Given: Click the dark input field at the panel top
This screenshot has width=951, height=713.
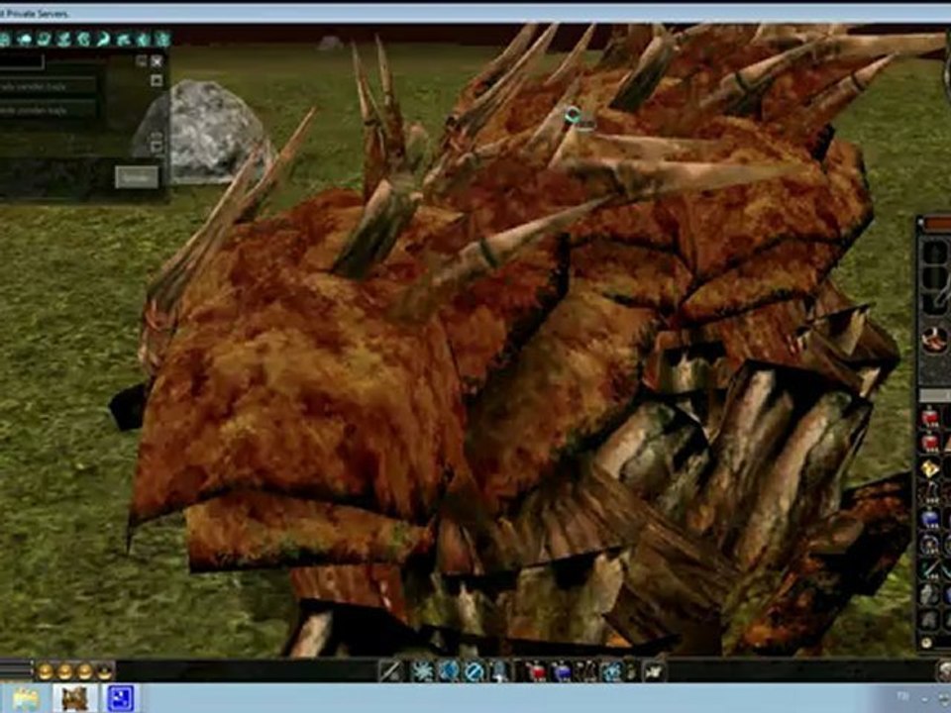Looking at the screenshot, I should tap(22, 61).
